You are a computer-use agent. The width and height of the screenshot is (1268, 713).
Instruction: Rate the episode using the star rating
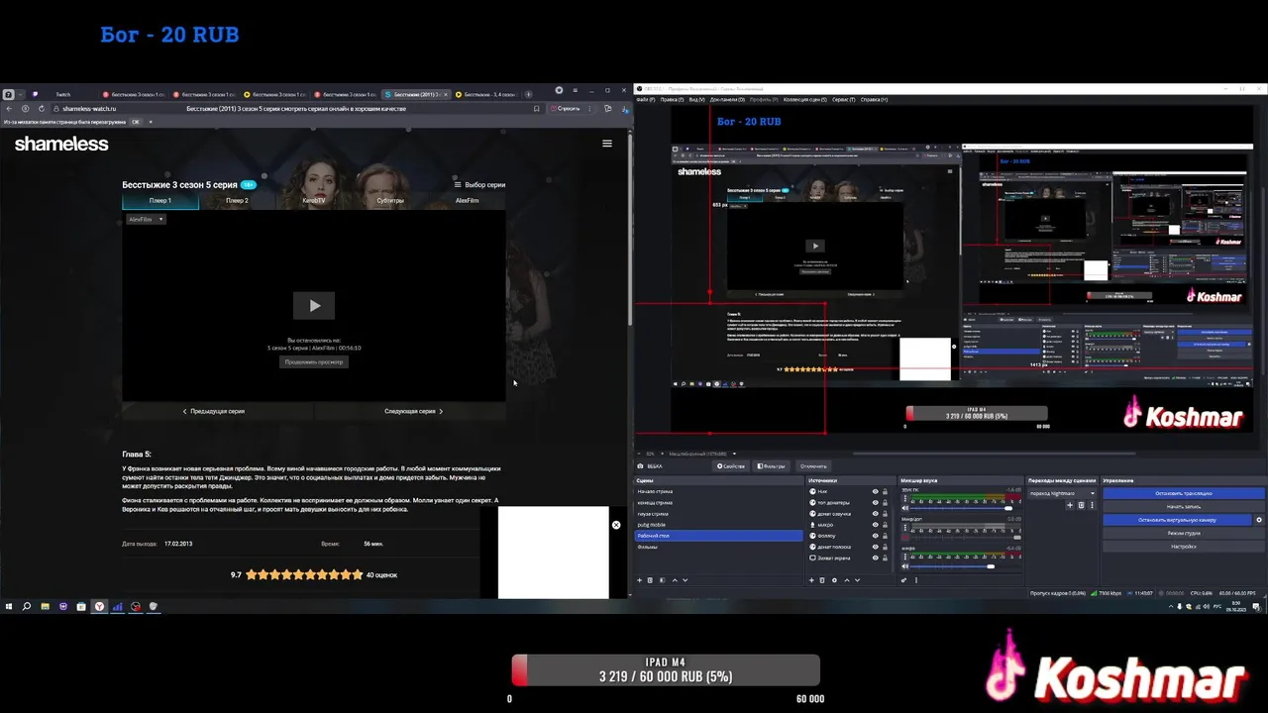[x=304, y=574]
